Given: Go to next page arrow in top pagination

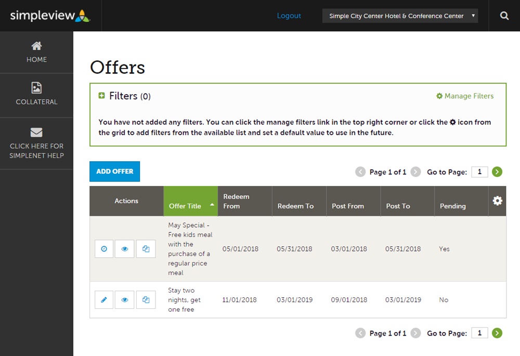Looking at the screenshot, I should [x=415, y=172].
